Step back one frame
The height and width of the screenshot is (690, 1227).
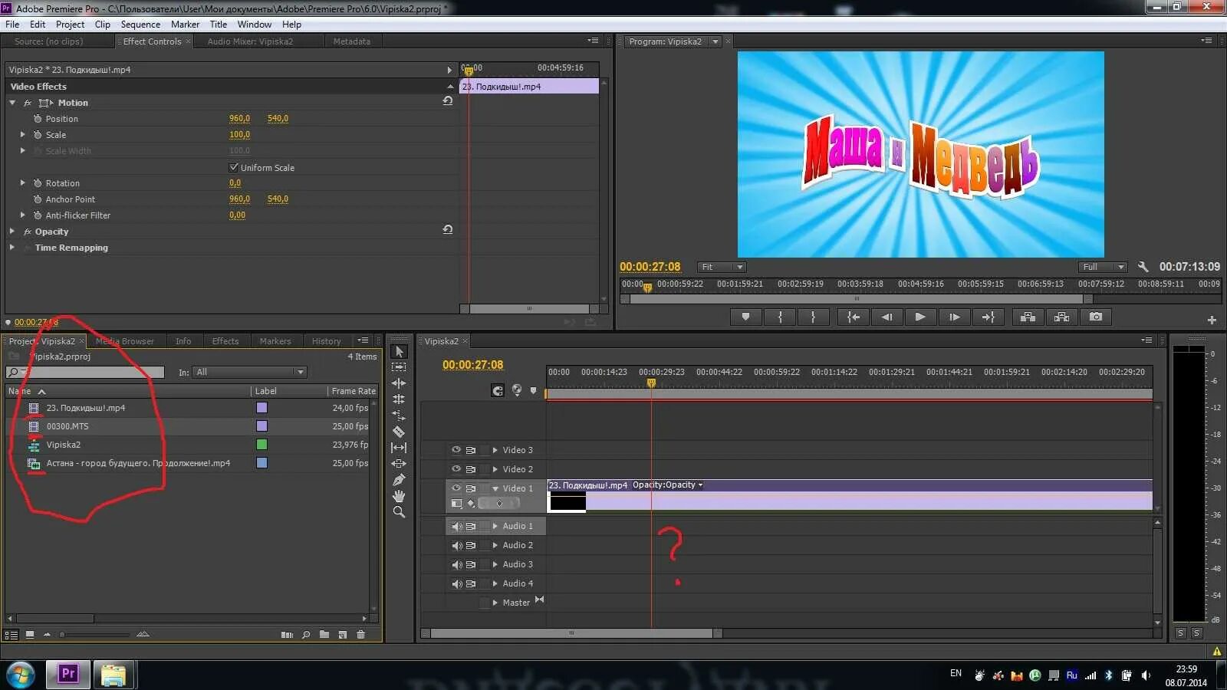pos(887,317)
